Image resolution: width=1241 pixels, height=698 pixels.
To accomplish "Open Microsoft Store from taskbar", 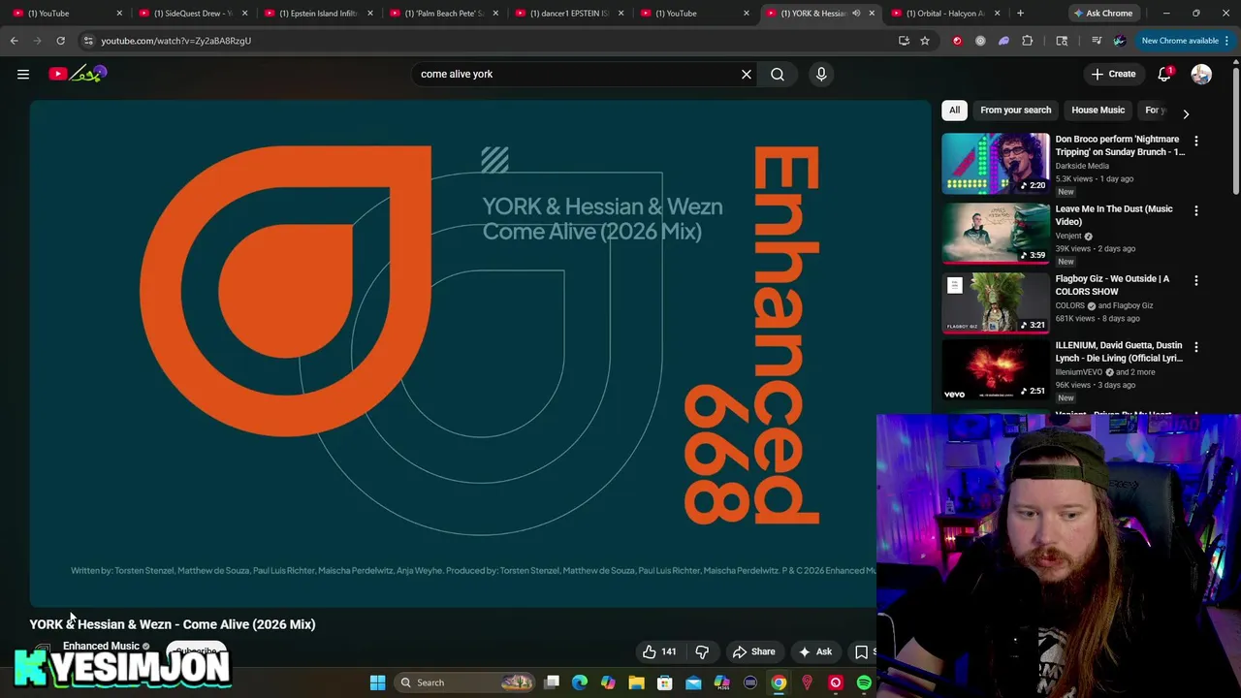I will [665, 682].
